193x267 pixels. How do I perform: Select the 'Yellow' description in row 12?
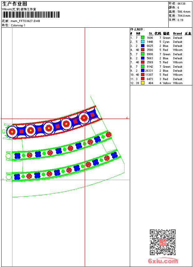click(167, 83)
